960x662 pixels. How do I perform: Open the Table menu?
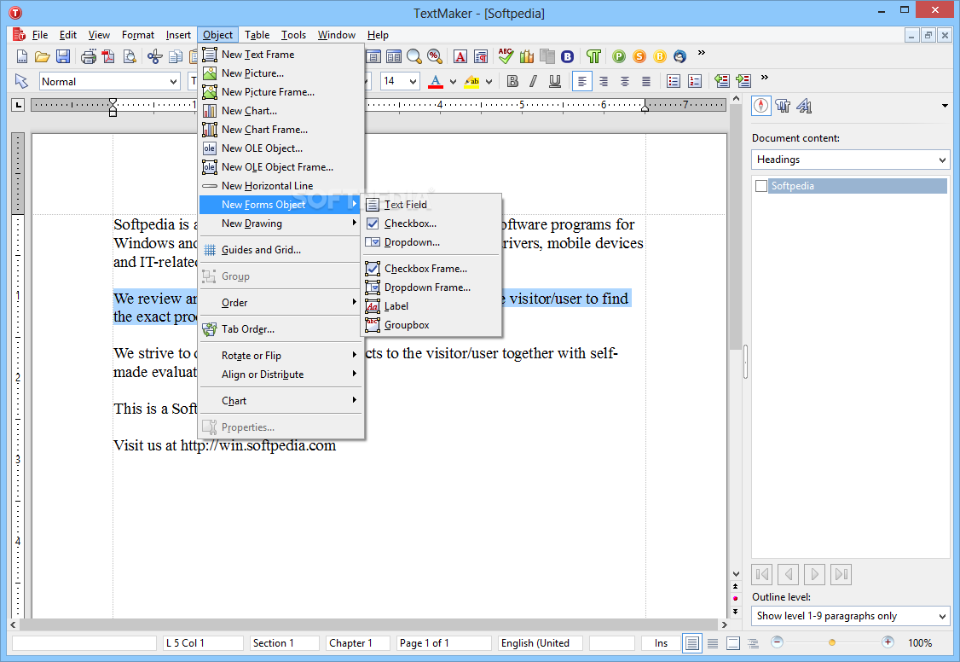click(257, 35)
